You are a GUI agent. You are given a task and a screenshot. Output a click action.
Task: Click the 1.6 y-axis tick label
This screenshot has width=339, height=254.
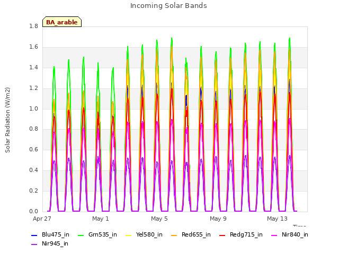[x=33, y=47]
